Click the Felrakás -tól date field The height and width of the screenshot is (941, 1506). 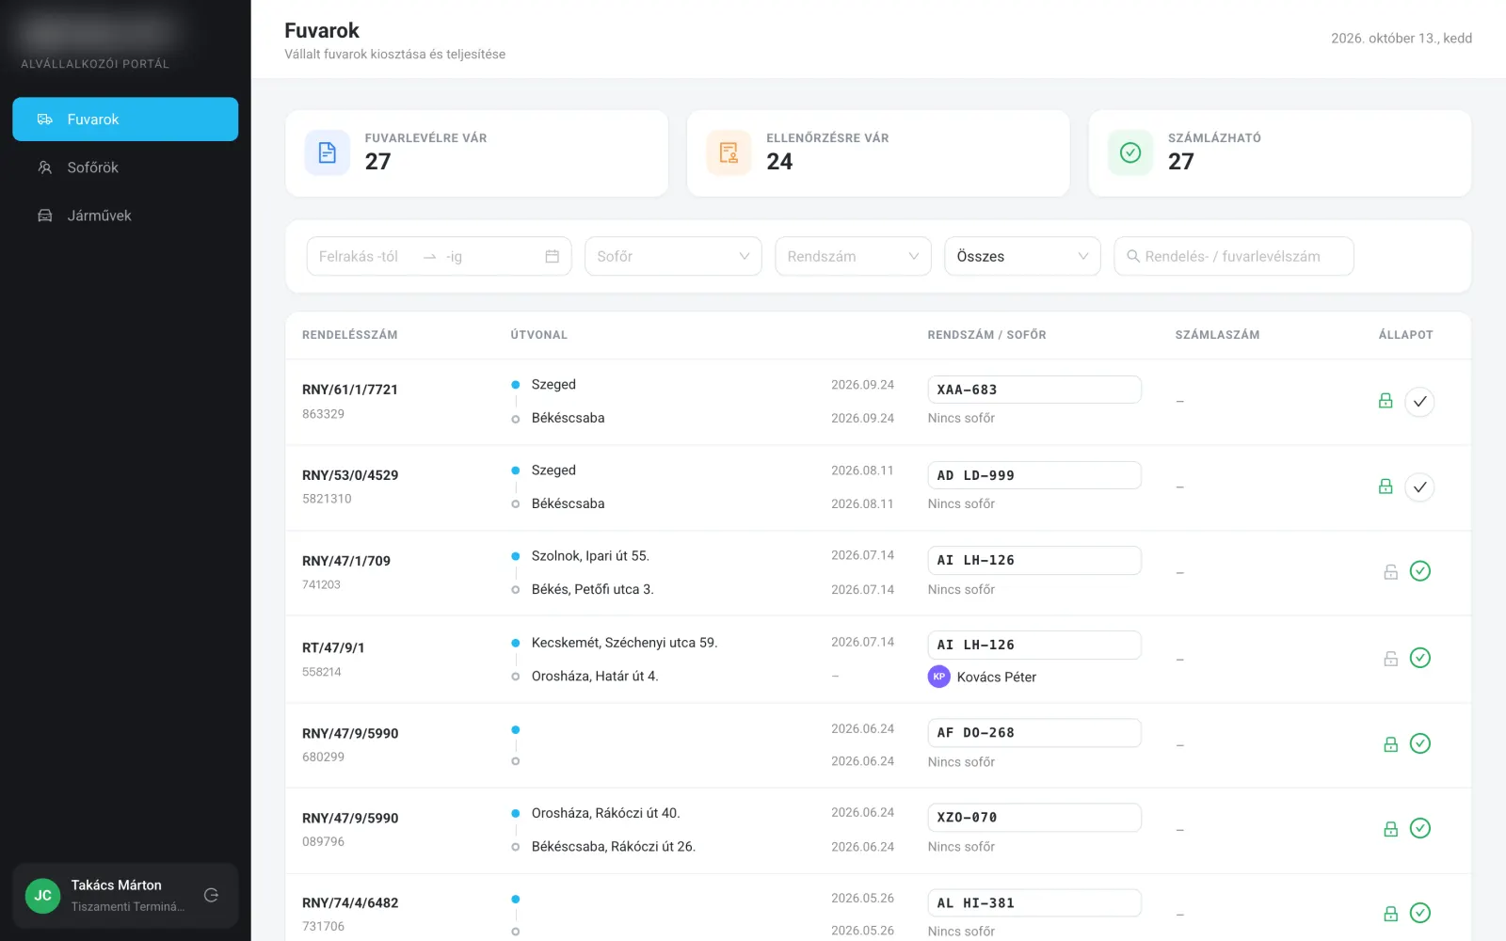(x=367, y=256)
